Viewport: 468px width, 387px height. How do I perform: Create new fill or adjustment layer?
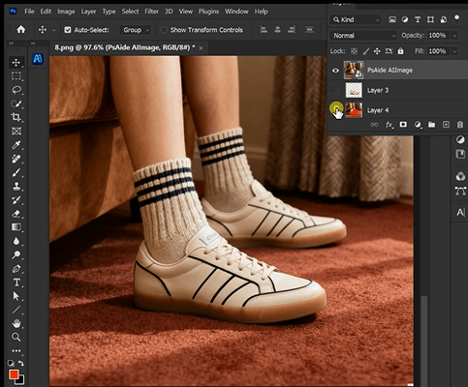point(418,125)
